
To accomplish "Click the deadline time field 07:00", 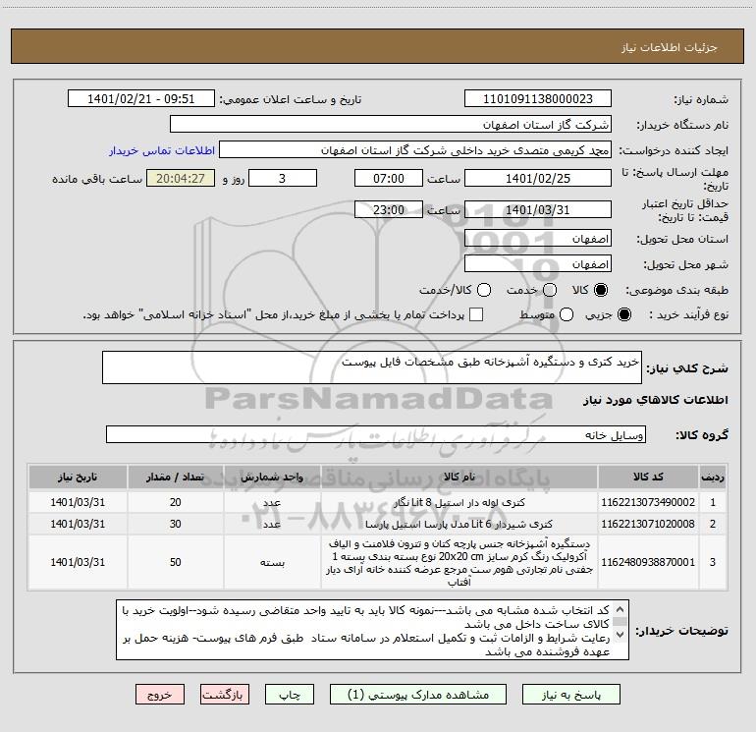I will [x=389, y=178].
